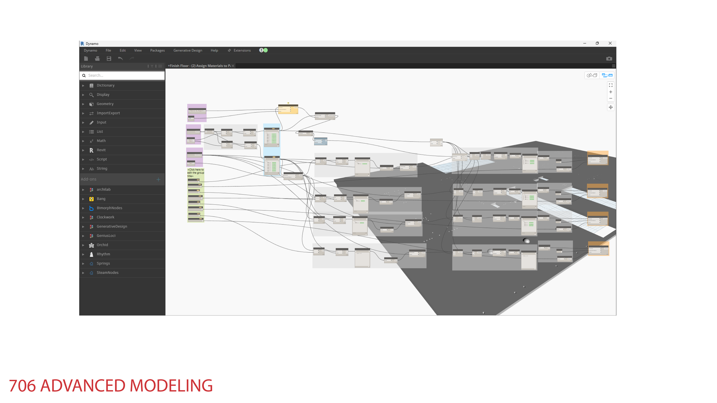Image resolution: width=717 pixels, height=403 pixels.
Task: Expand the Rhythm add-on package
Action: 83,254
